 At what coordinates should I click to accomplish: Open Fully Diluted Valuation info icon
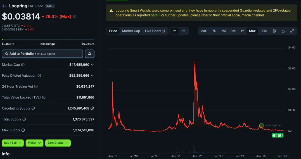pyautogui.click(x=39, y=76)
